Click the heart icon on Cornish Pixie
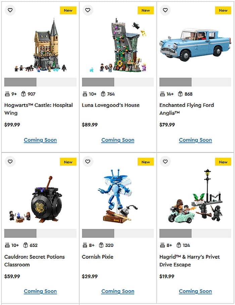 88,162
